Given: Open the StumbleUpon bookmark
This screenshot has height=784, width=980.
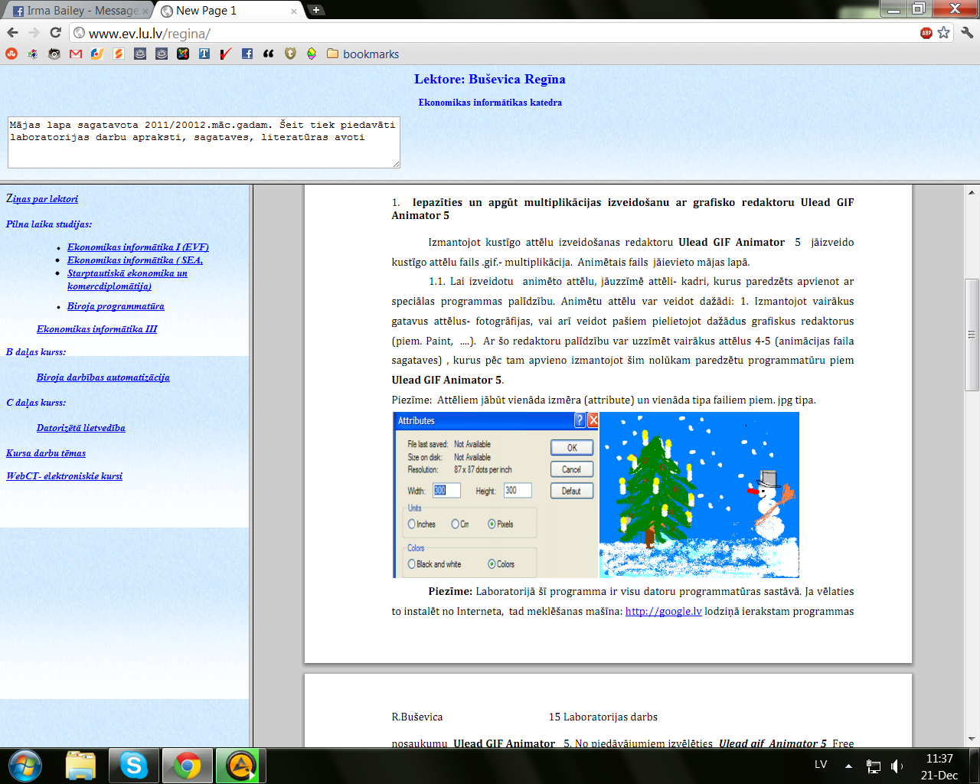Looking at the screenshot, I should [11, 54].
